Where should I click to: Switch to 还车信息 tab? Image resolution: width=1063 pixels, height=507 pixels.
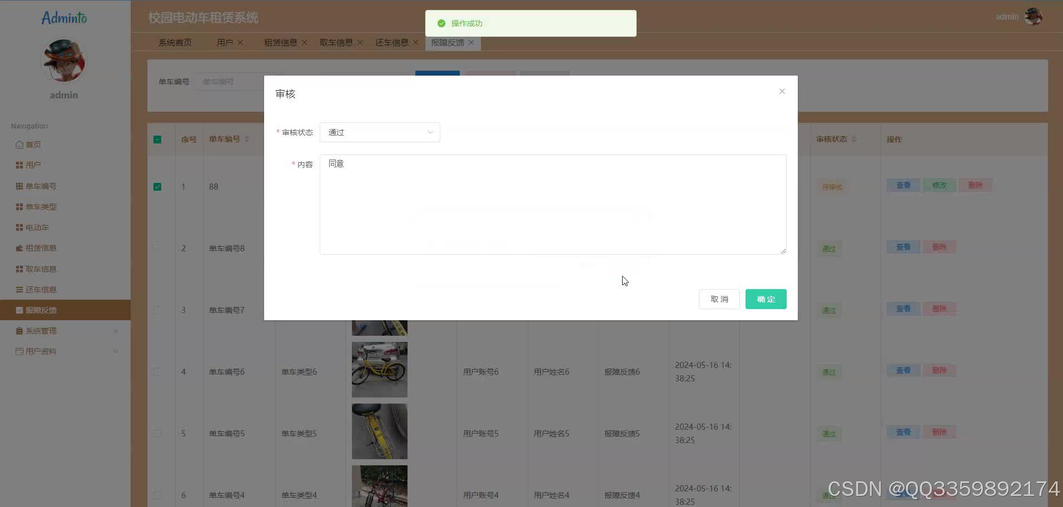pyautogui.click(x=391, y=43)
